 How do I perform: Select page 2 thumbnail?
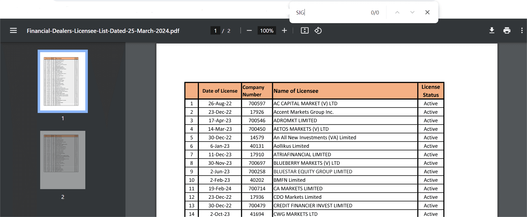coord(63,160)
